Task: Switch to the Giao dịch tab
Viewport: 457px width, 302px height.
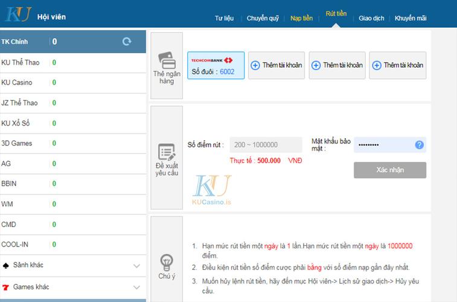Action: point(371,18)
